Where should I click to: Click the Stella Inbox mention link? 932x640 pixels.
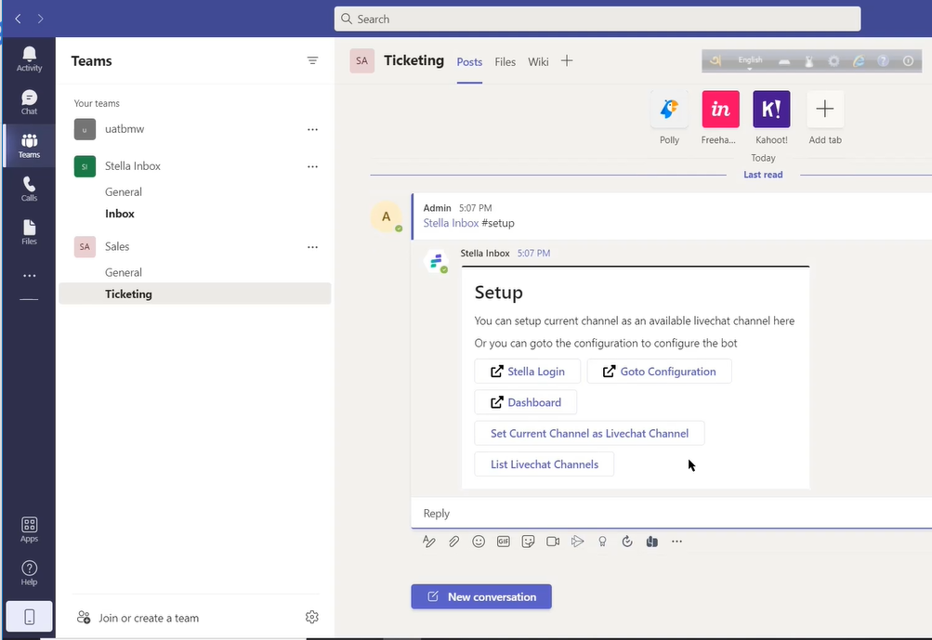451,223
